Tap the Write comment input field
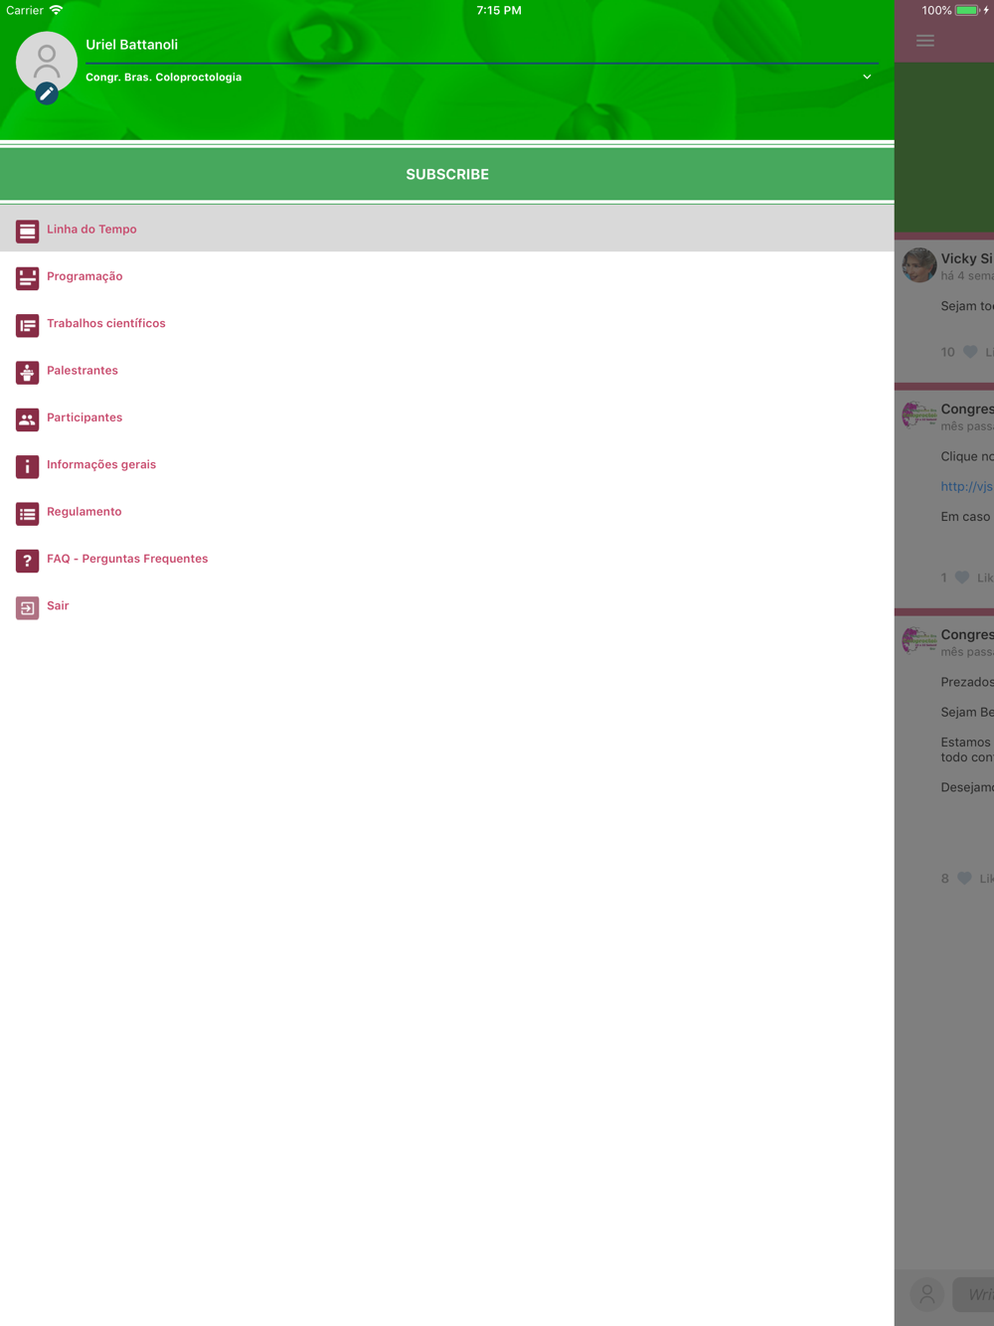 click(x=974, y=1294)
